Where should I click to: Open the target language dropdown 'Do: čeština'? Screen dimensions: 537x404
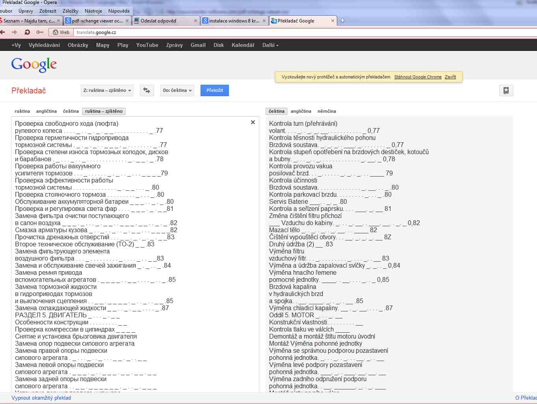coord(177,90)
